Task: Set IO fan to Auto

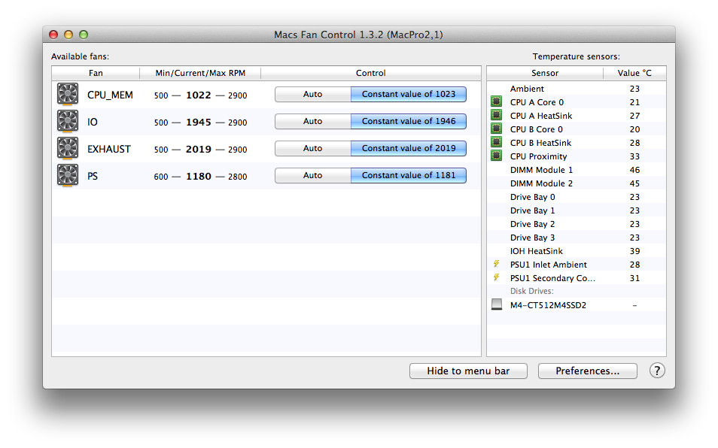Action: click(313, 121)
